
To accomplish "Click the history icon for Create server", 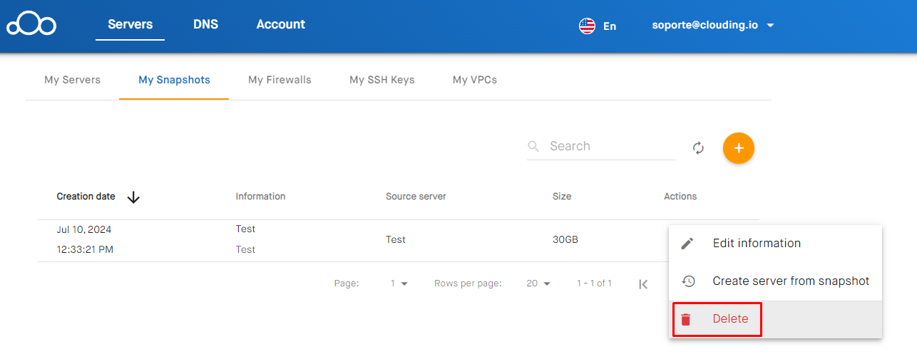I will click(688, 281).
